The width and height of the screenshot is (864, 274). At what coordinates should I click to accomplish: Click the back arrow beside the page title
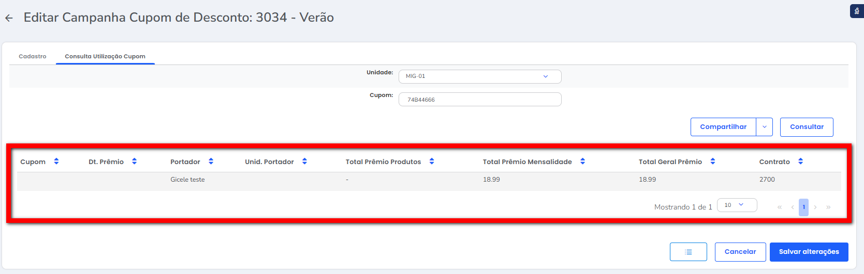coord(9,18)
